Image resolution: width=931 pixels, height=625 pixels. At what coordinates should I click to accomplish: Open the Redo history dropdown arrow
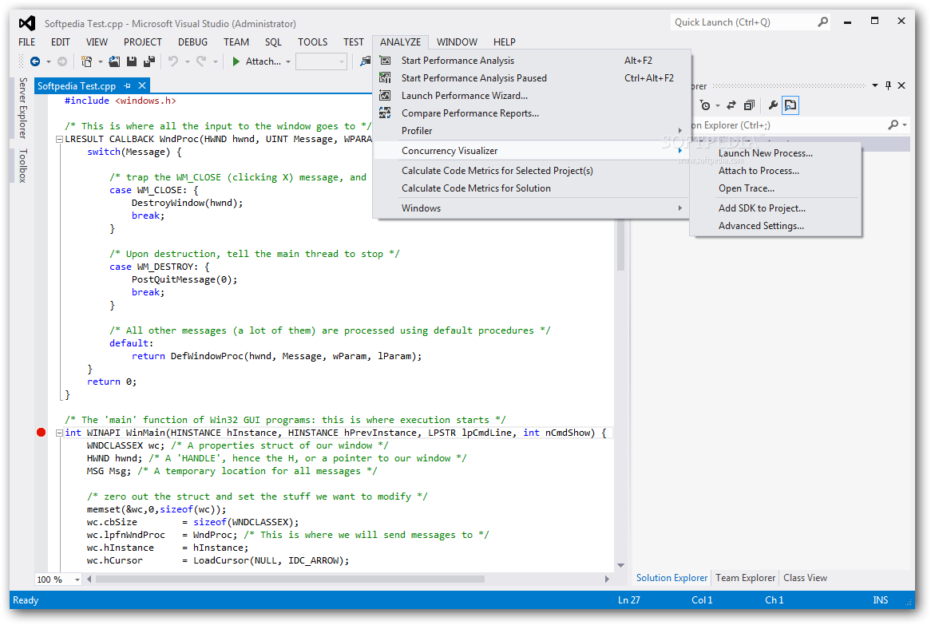coord(215,61)
